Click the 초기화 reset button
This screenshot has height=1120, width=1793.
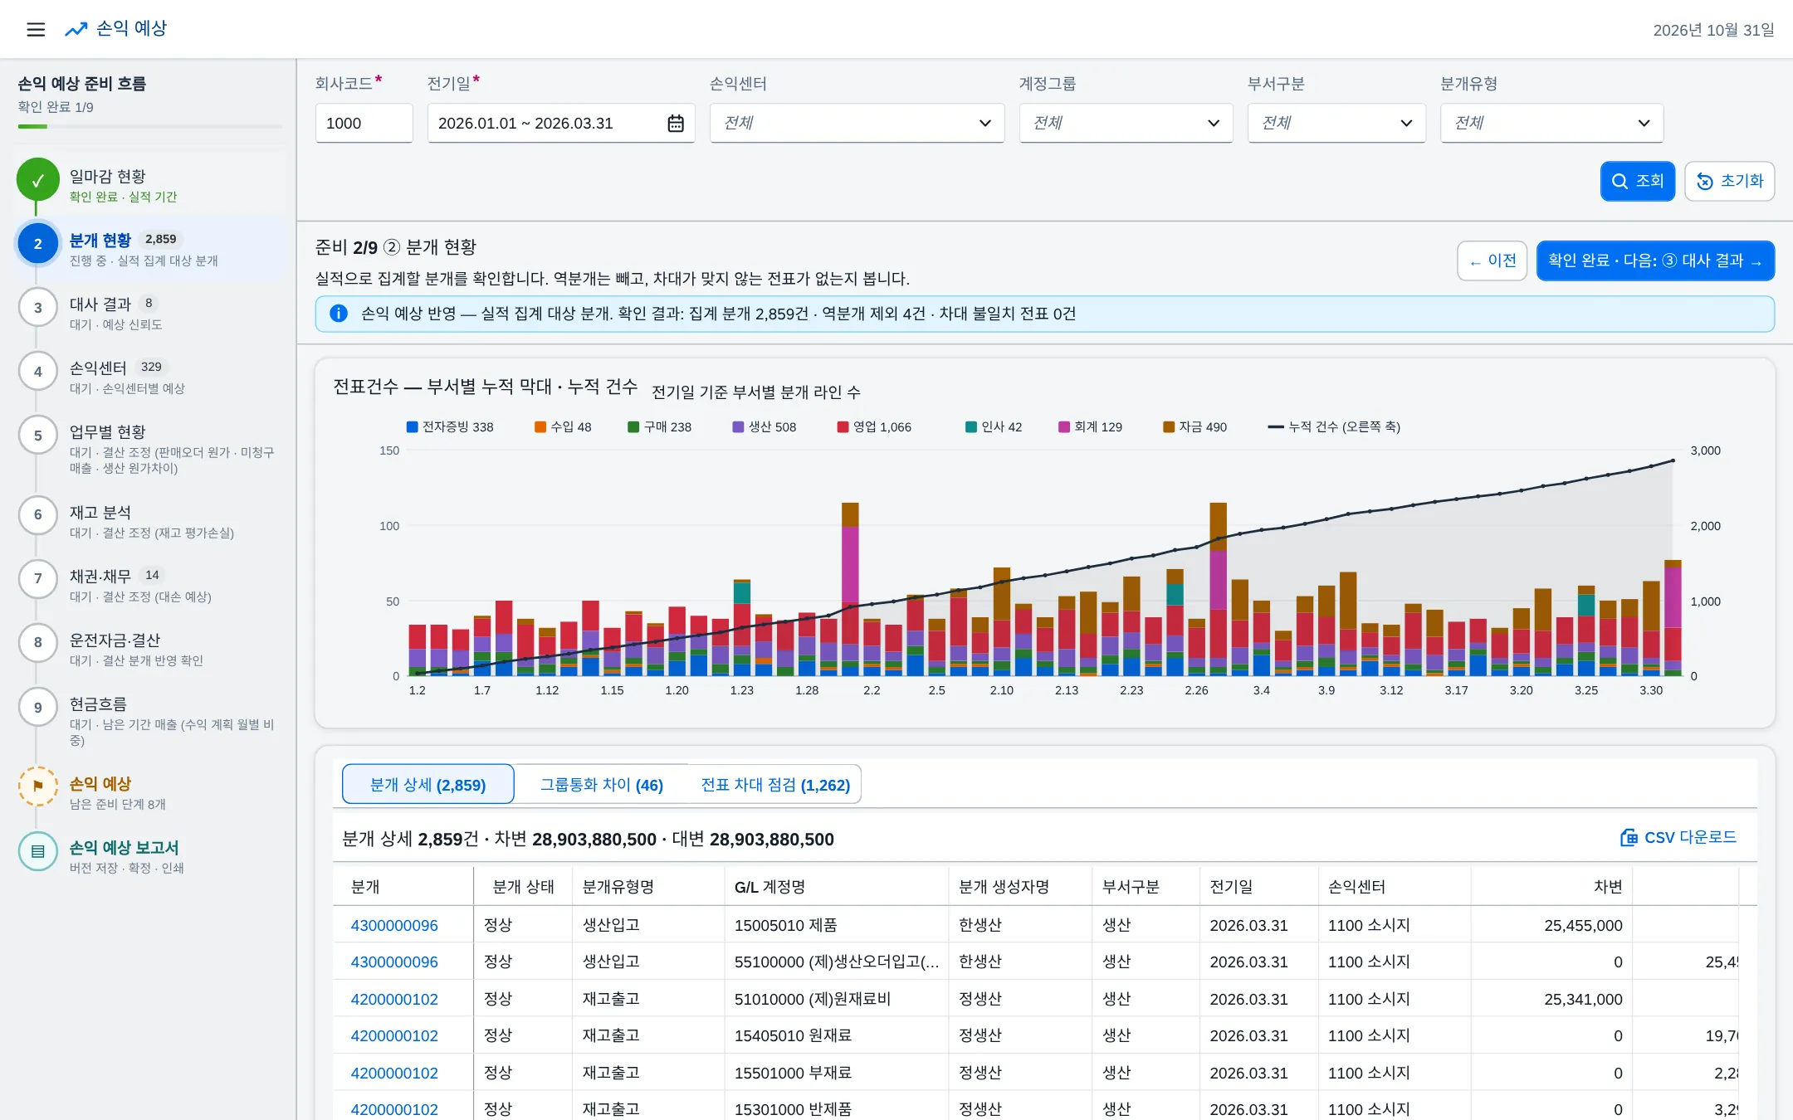tap(1730, 181)
